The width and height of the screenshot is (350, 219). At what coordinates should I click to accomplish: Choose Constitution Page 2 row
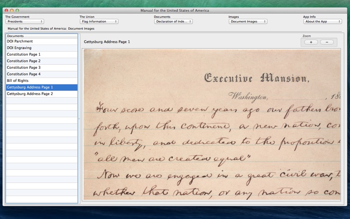click(42, 61)
